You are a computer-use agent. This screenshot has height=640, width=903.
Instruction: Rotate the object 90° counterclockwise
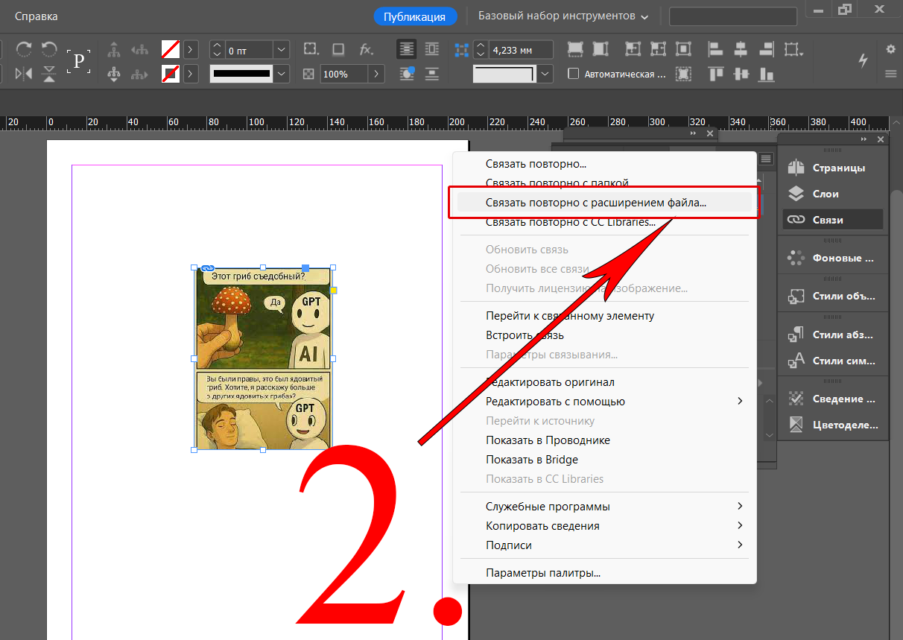(x=49, y=49)
